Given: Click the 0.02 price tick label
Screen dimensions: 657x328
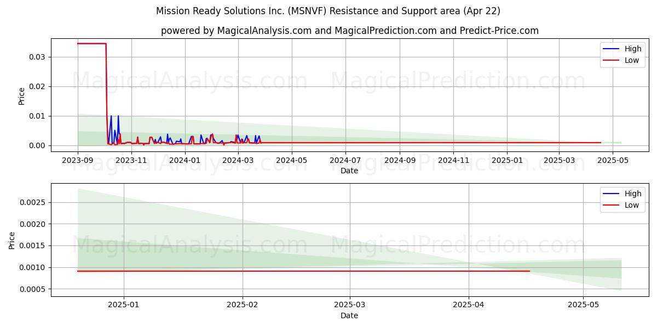Looking at the screenshot, I should (38, 86).
